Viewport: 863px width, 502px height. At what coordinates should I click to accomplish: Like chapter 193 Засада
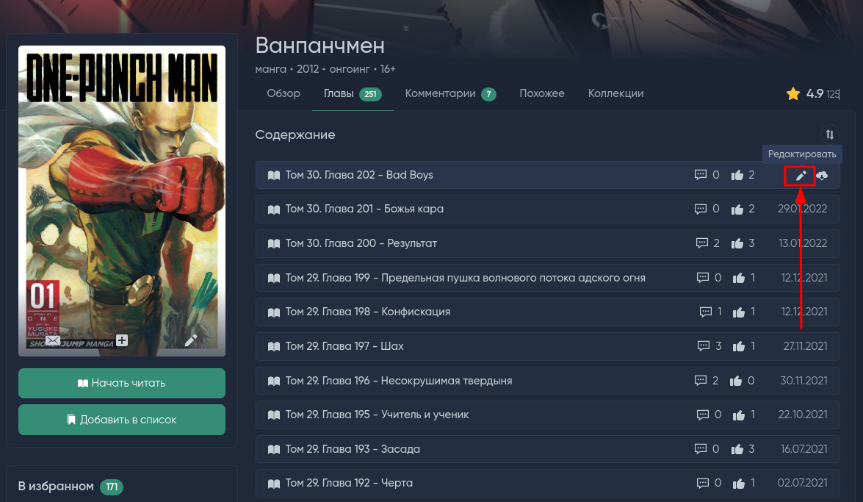pyautogui.click(x=737, y=450)
